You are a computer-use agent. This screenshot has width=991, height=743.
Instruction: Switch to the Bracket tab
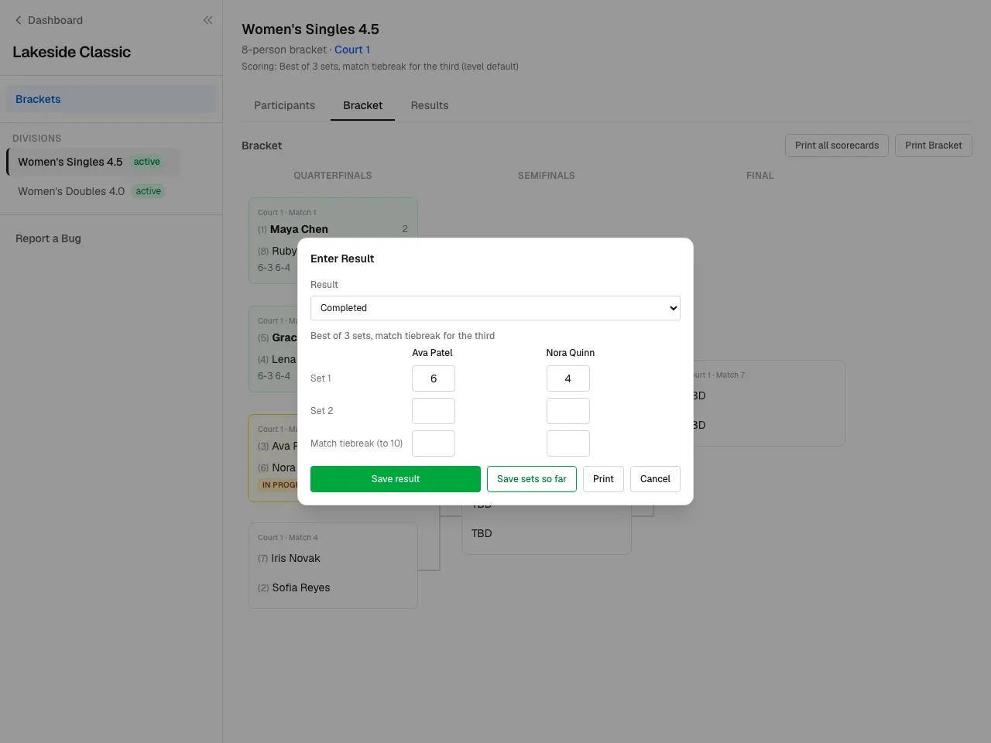[362, 105]
